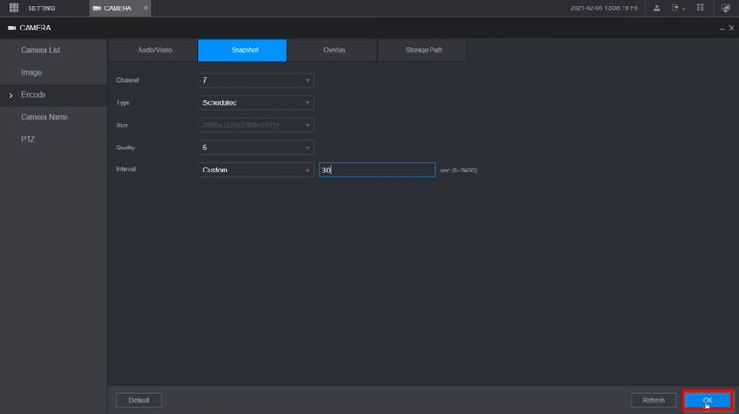Click the Quality label

[126, 148]
